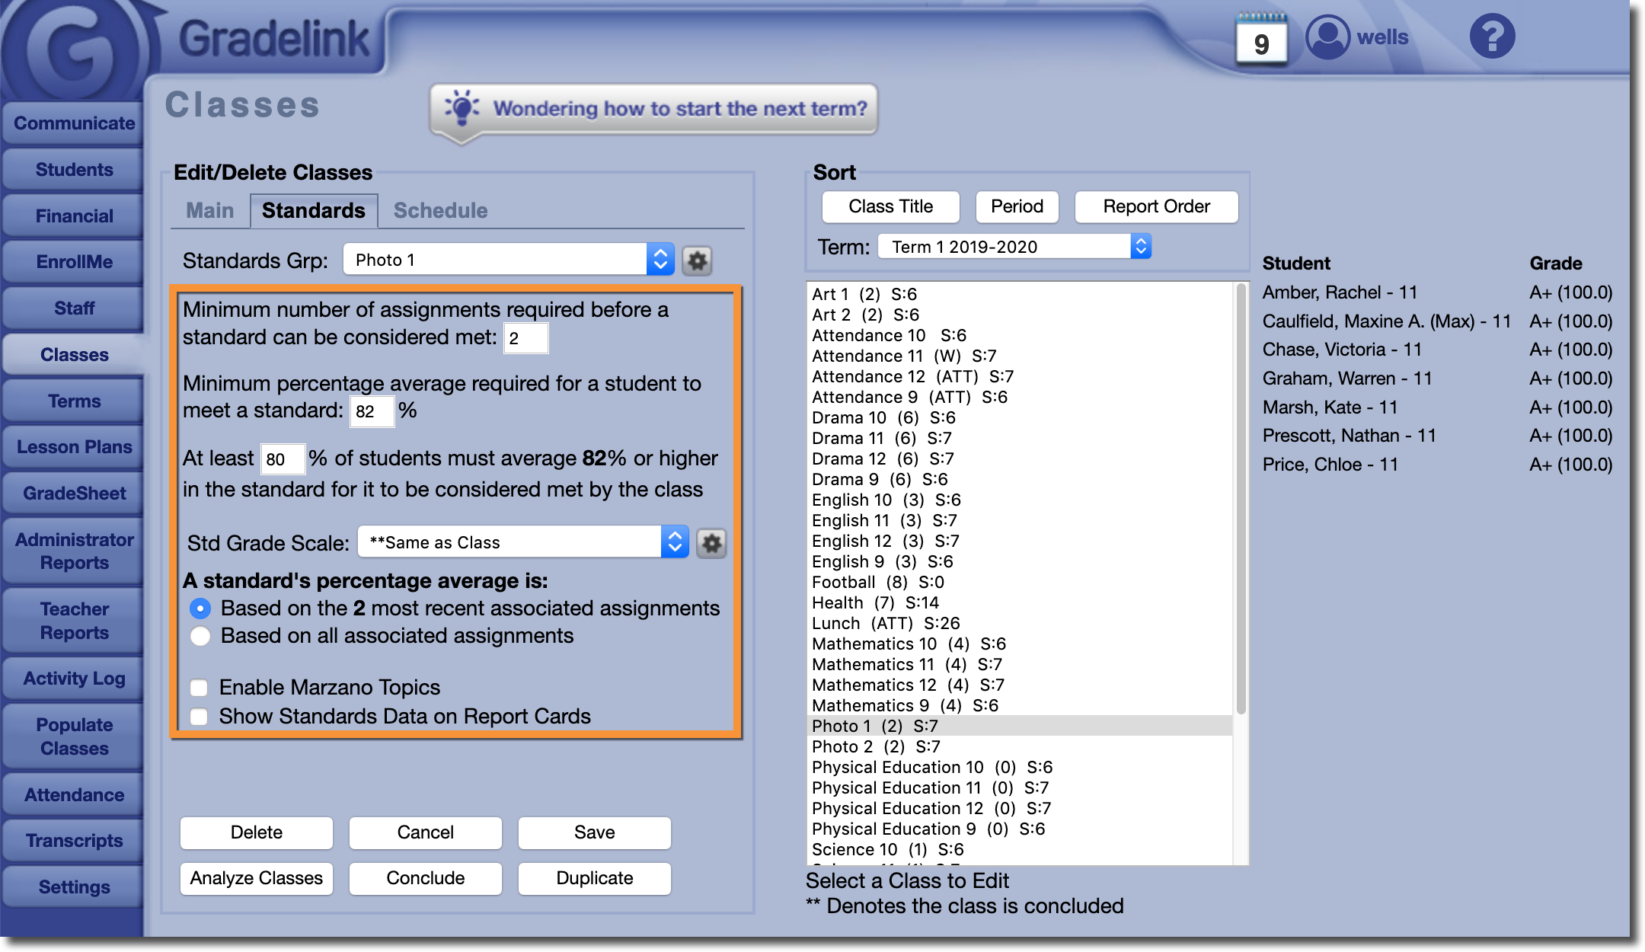Check Show Standards Data on Report Cards
The width and height of the screenshot is (1645, 952).
(x=200, y=717)
